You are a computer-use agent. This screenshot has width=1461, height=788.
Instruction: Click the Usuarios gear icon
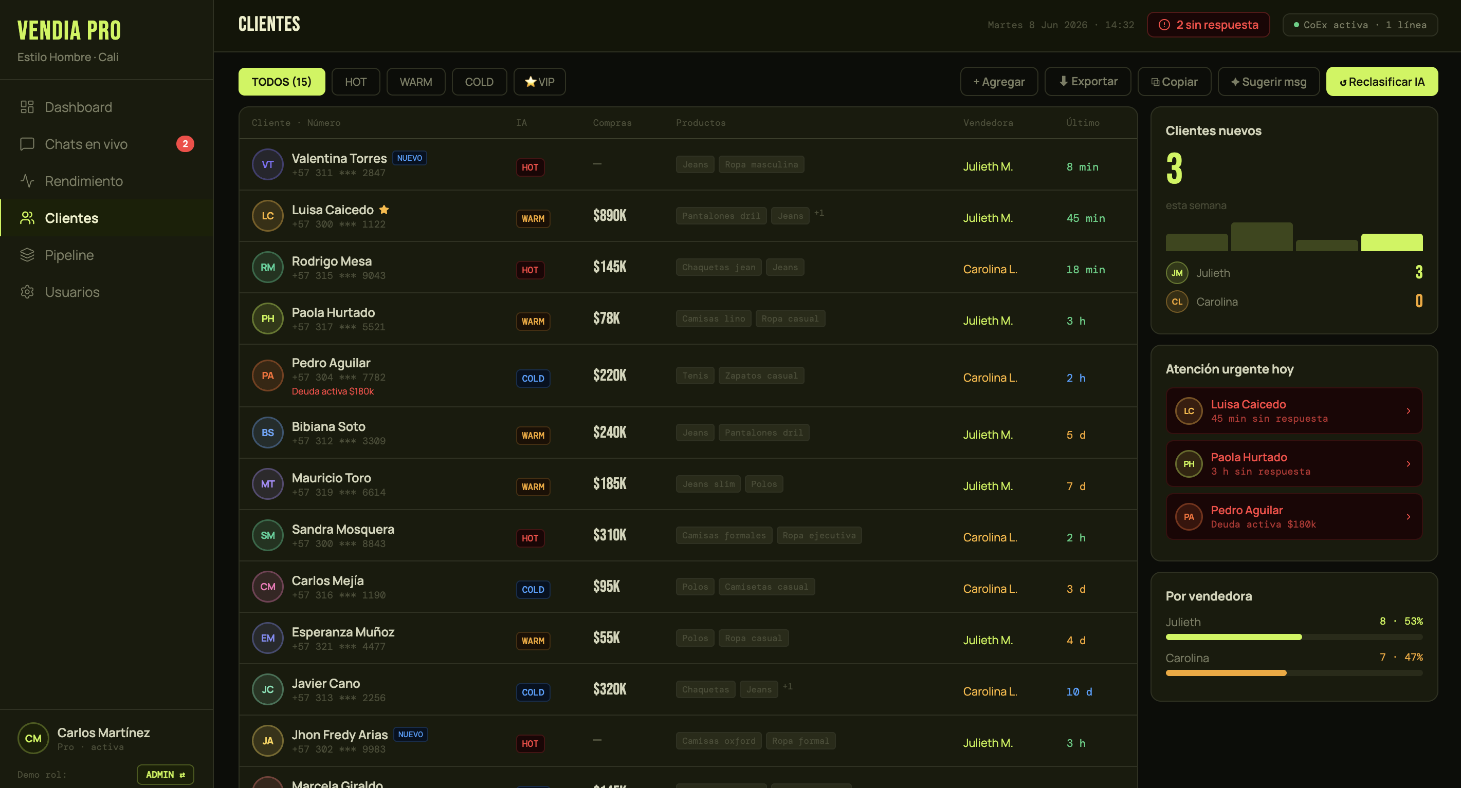pyautogui.click(x=27, y=292)
